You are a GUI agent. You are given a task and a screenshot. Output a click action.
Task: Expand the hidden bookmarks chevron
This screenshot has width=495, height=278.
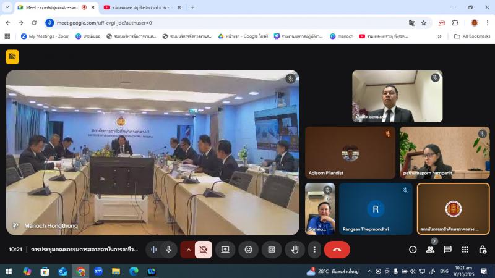coord(440,36)
